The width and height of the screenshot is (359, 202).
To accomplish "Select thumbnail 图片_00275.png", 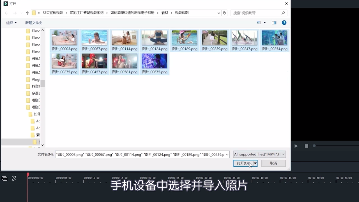I will pyautogui.click(x=65, y=64).
